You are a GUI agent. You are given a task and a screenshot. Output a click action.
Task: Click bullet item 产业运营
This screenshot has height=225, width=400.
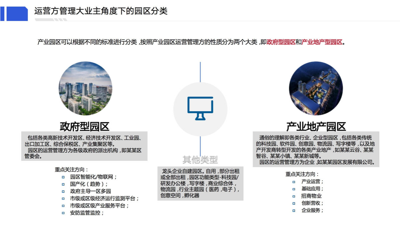(x=312, y=181)
